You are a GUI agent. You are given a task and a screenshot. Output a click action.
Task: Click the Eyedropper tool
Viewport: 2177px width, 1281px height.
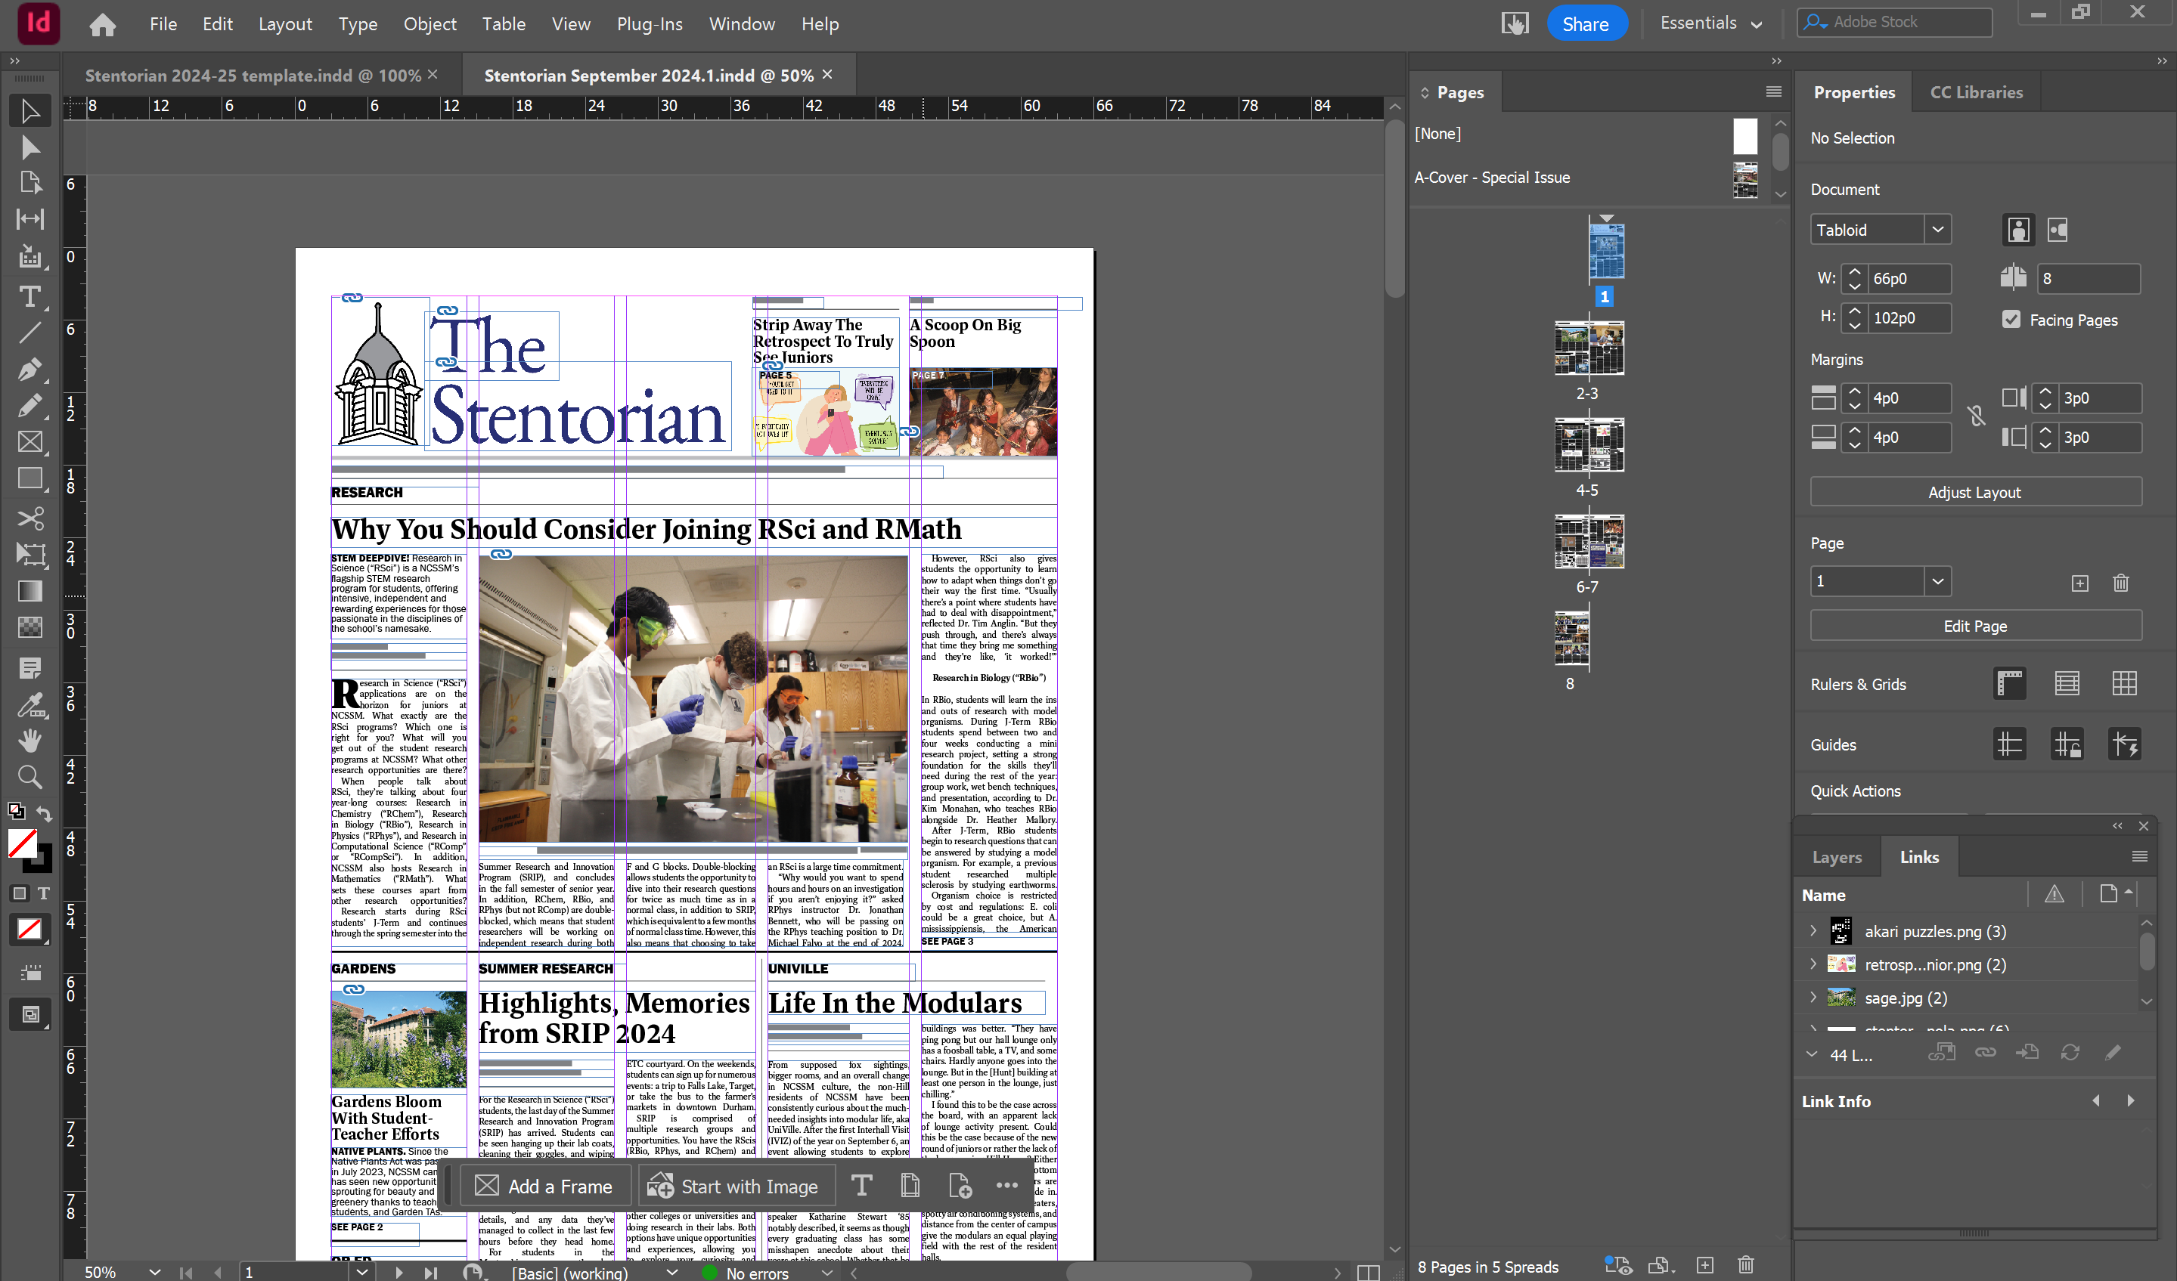[x=29, y=704]
